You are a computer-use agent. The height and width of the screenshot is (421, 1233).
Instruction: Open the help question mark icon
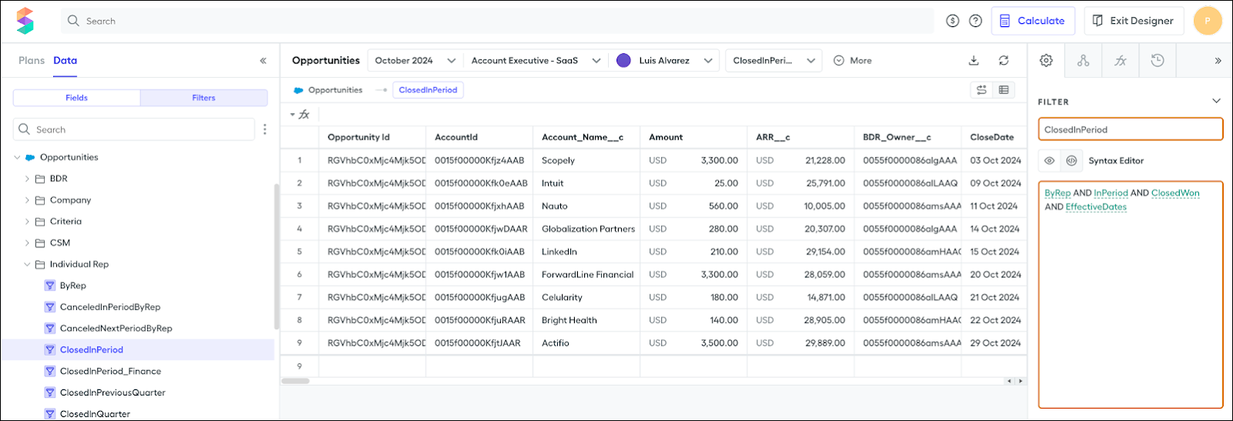click(976, 21)
